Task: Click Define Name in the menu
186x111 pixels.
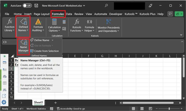Action: (x=40, y=40)
